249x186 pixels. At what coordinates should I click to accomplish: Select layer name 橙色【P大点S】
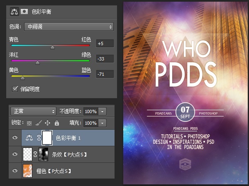coord(54,171)
